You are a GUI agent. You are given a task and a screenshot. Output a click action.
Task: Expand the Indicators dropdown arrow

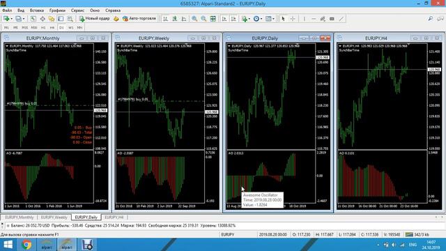249,19
